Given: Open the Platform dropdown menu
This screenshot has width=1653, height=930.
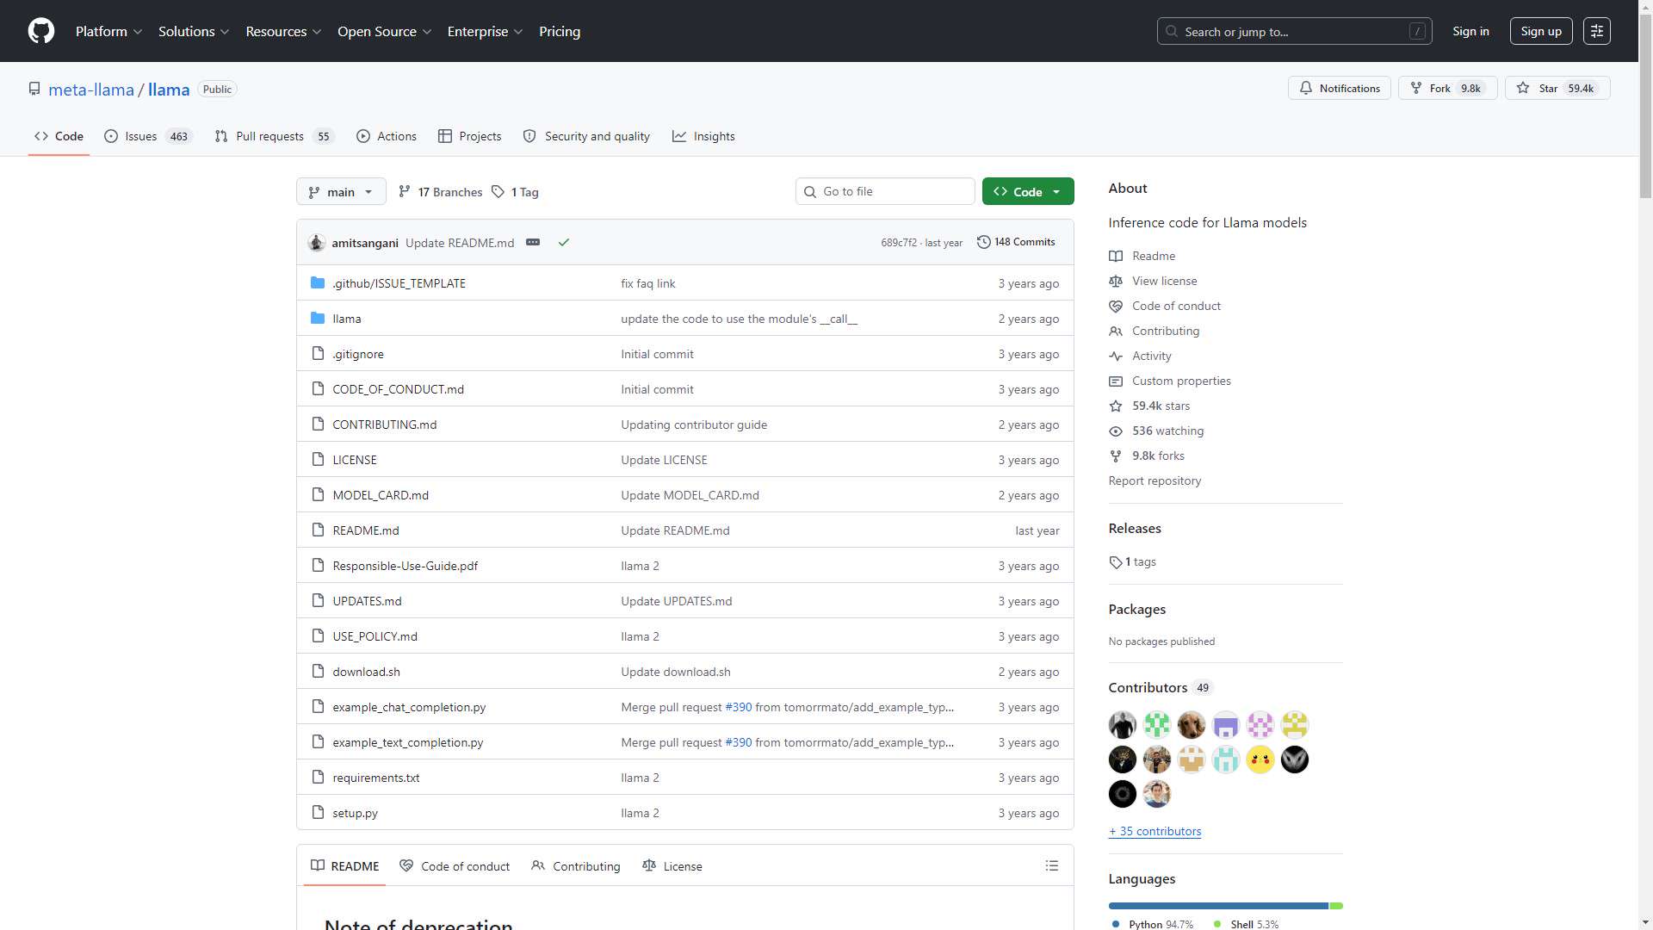Looking at the screenshot, I should pyautogui.click(x=108, y=31).
